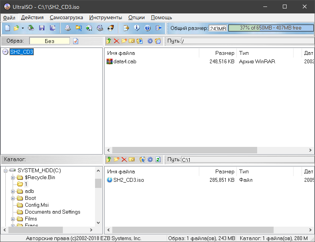The width and height of the screenshot is (315, 242).
Task: Select folder 1 in the catalog tree
Action: coord(26,184)
